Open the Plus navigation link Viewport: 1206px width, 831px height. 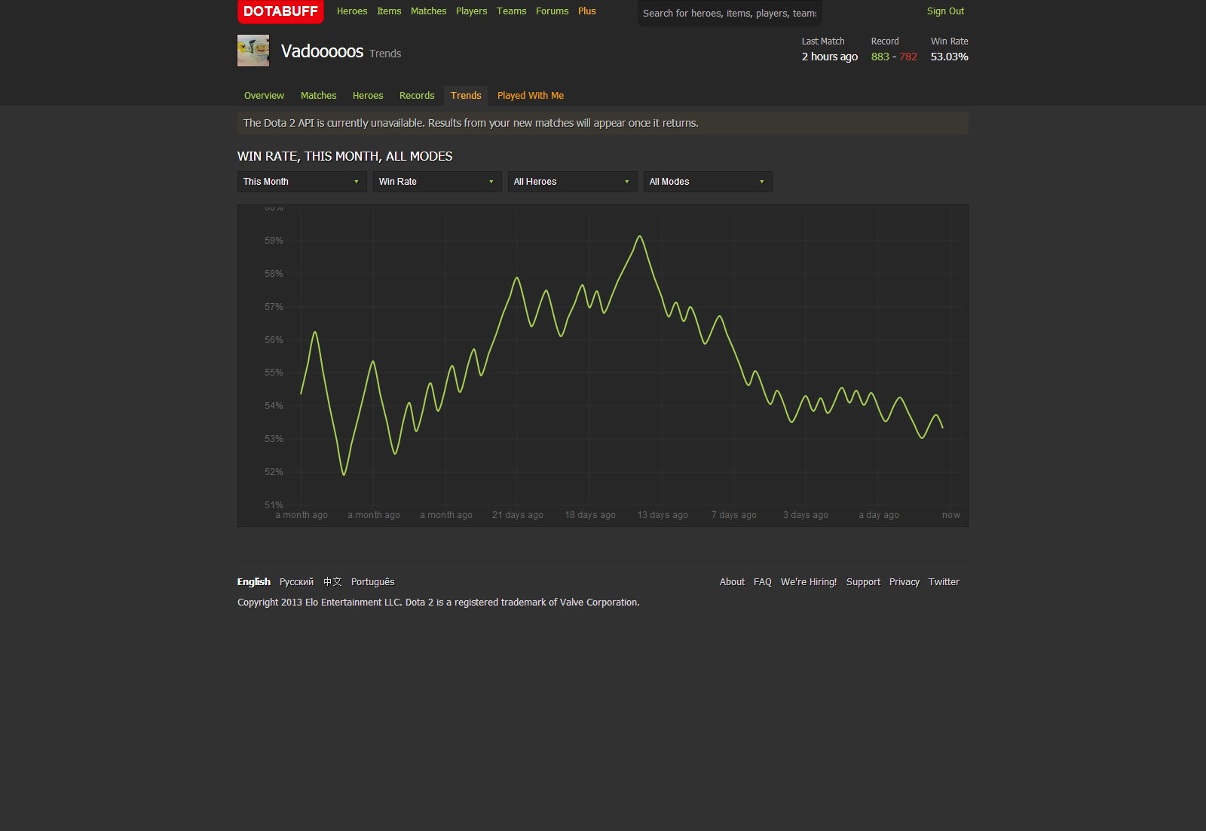pos(587,11)
